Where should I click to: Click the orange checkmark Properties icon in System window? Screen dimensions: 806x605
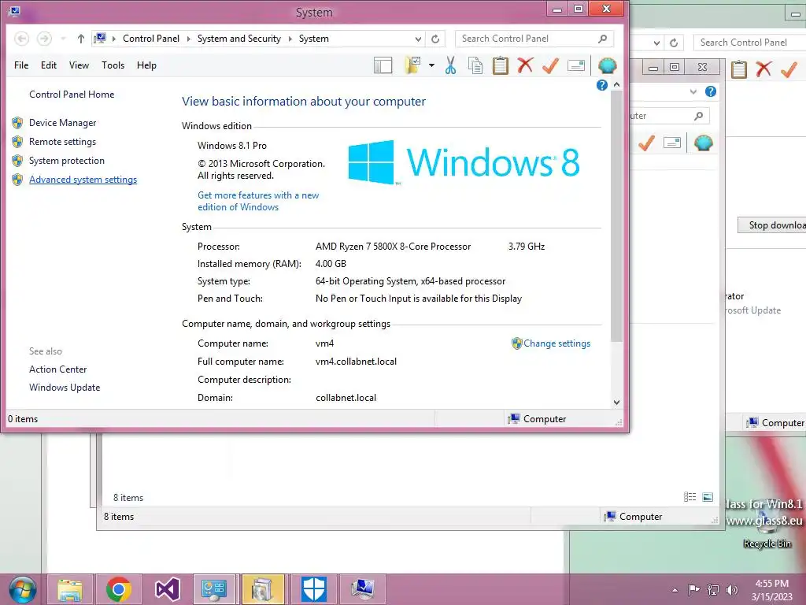click(550, 65)
